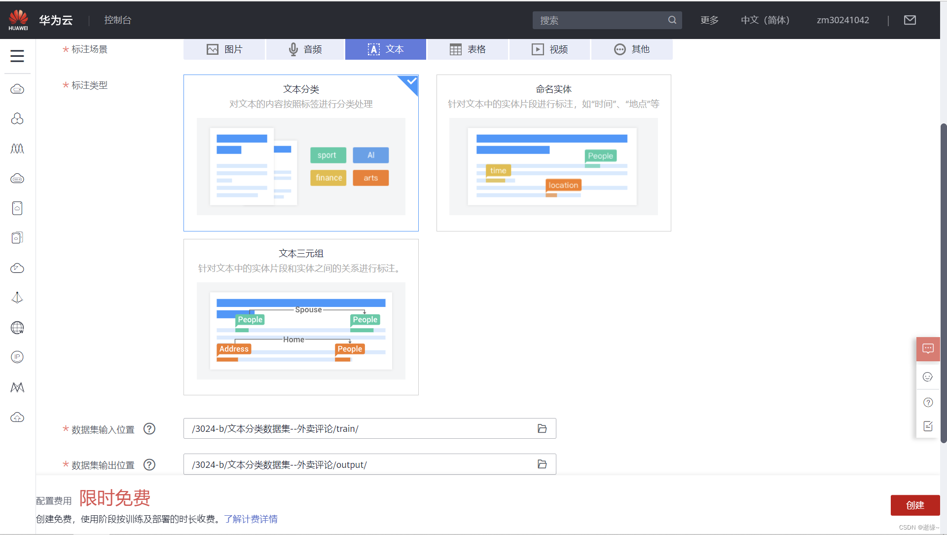
Task: Click the smiley feedback icon
Action: pyautogui.click(x=928, y=377)
